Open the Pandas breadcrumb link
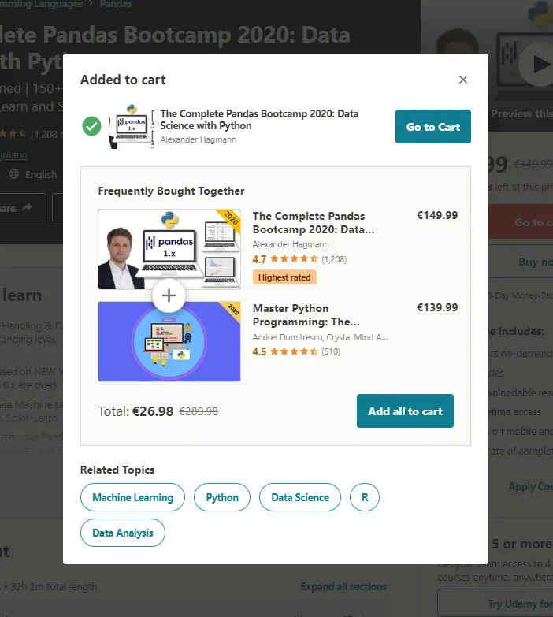Screen dimensions: 553x617 pyautogui.click(x=116, y=4)
